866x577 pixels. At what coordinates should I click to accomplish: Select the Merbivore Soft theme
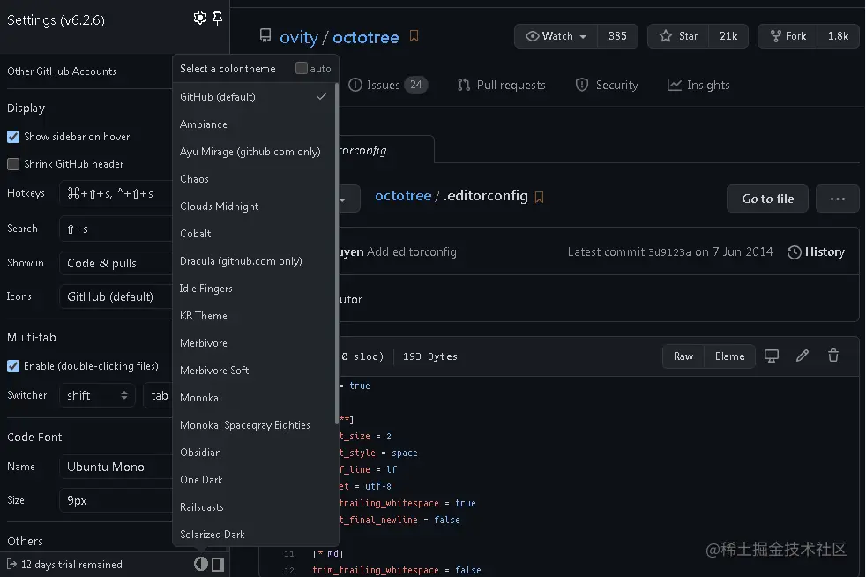click(254, 371)
